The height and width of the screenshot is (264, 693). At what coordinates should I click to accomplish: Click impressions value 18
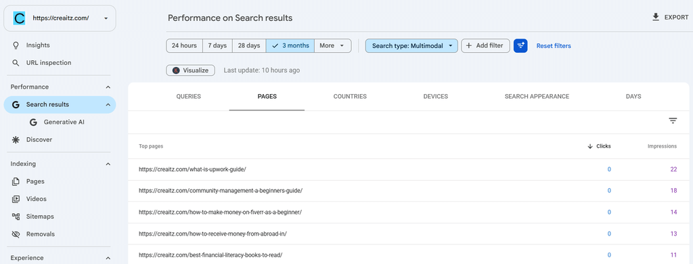[673, 191]
